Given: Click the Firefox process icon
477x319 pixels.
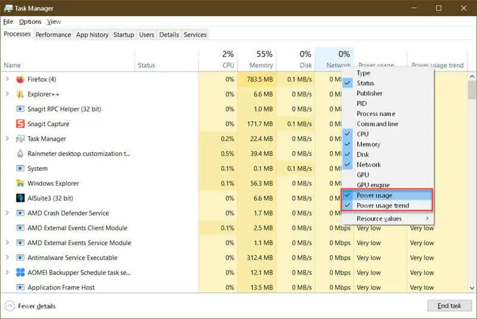Looking at the screenshot, I should [20, 79].
